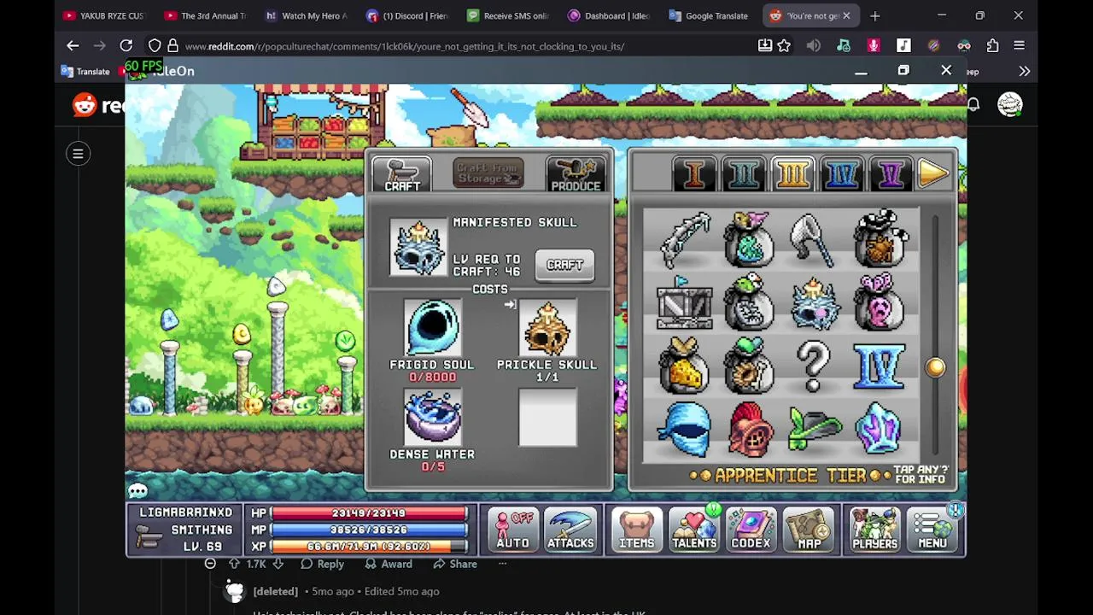Open the Attacks panel
This screenshot has height=615, width=1093.
tap(570, 530)
